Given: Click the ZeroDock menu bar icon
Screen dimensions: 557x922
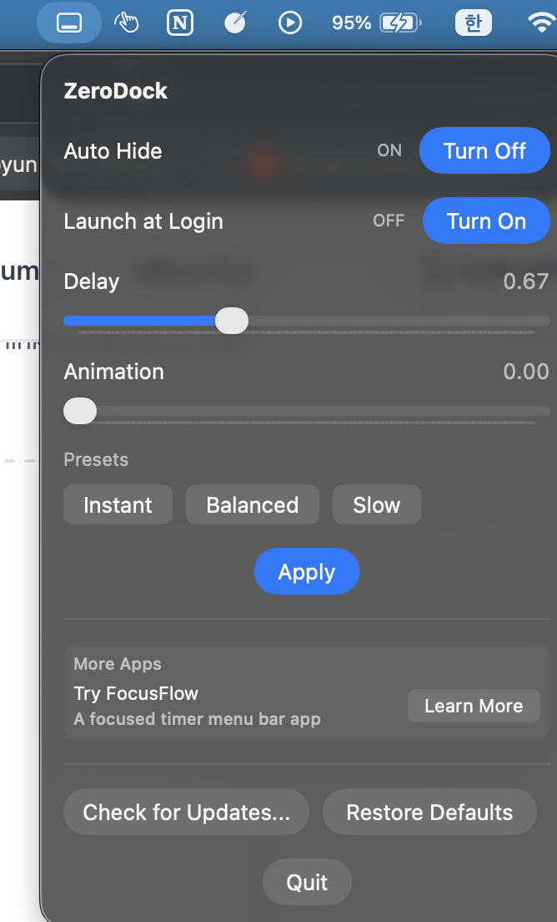Looking at the screenshot, I should tap(69, 23).
